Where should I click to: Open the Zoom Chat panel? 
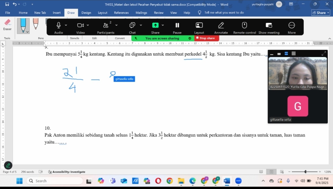tap(132, 25)
